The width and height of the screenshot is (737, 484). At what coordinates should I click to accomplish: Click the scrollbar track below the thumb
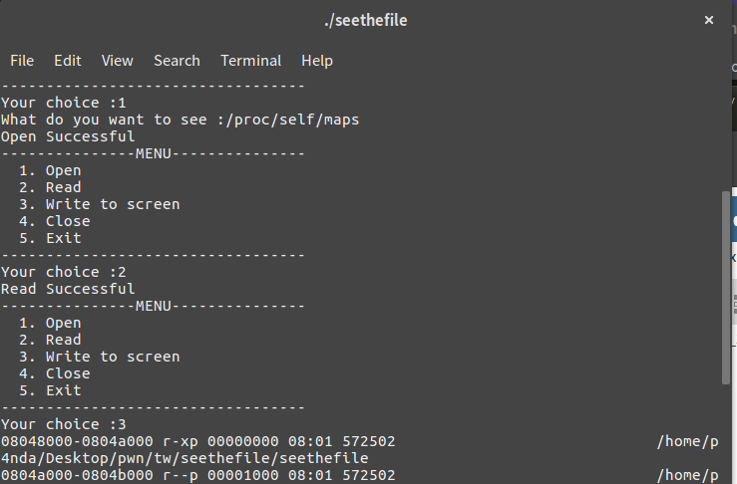click(x=726, y=434)
